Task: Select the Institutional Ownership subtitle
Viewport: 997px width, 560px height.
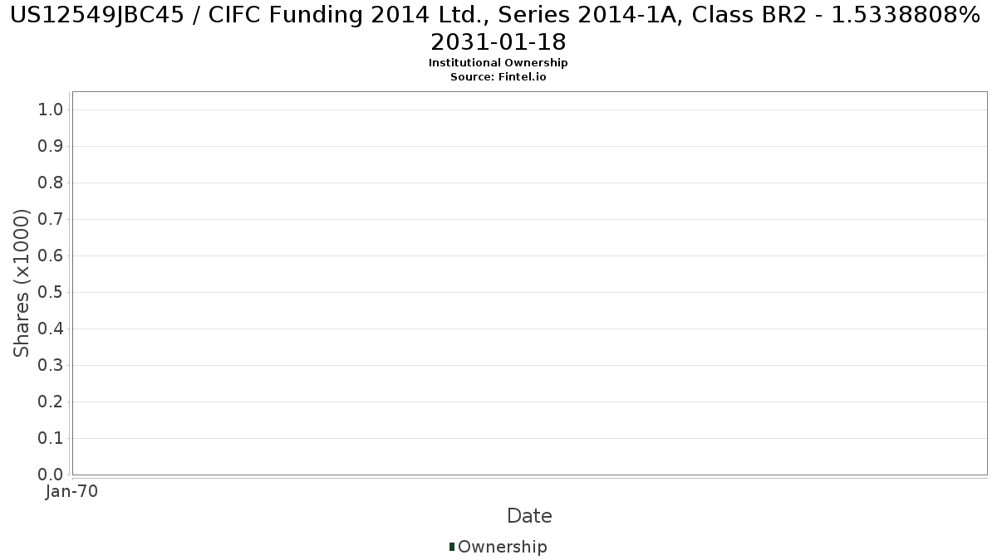Action: [498, 63]
